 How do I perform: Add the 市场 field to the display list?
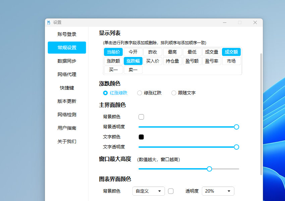point(231,61)
